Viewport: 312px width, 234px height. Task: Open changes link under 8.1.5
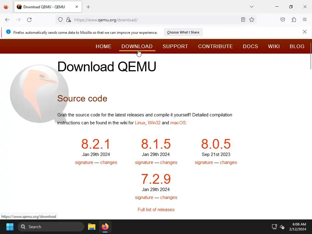point(169,162)
